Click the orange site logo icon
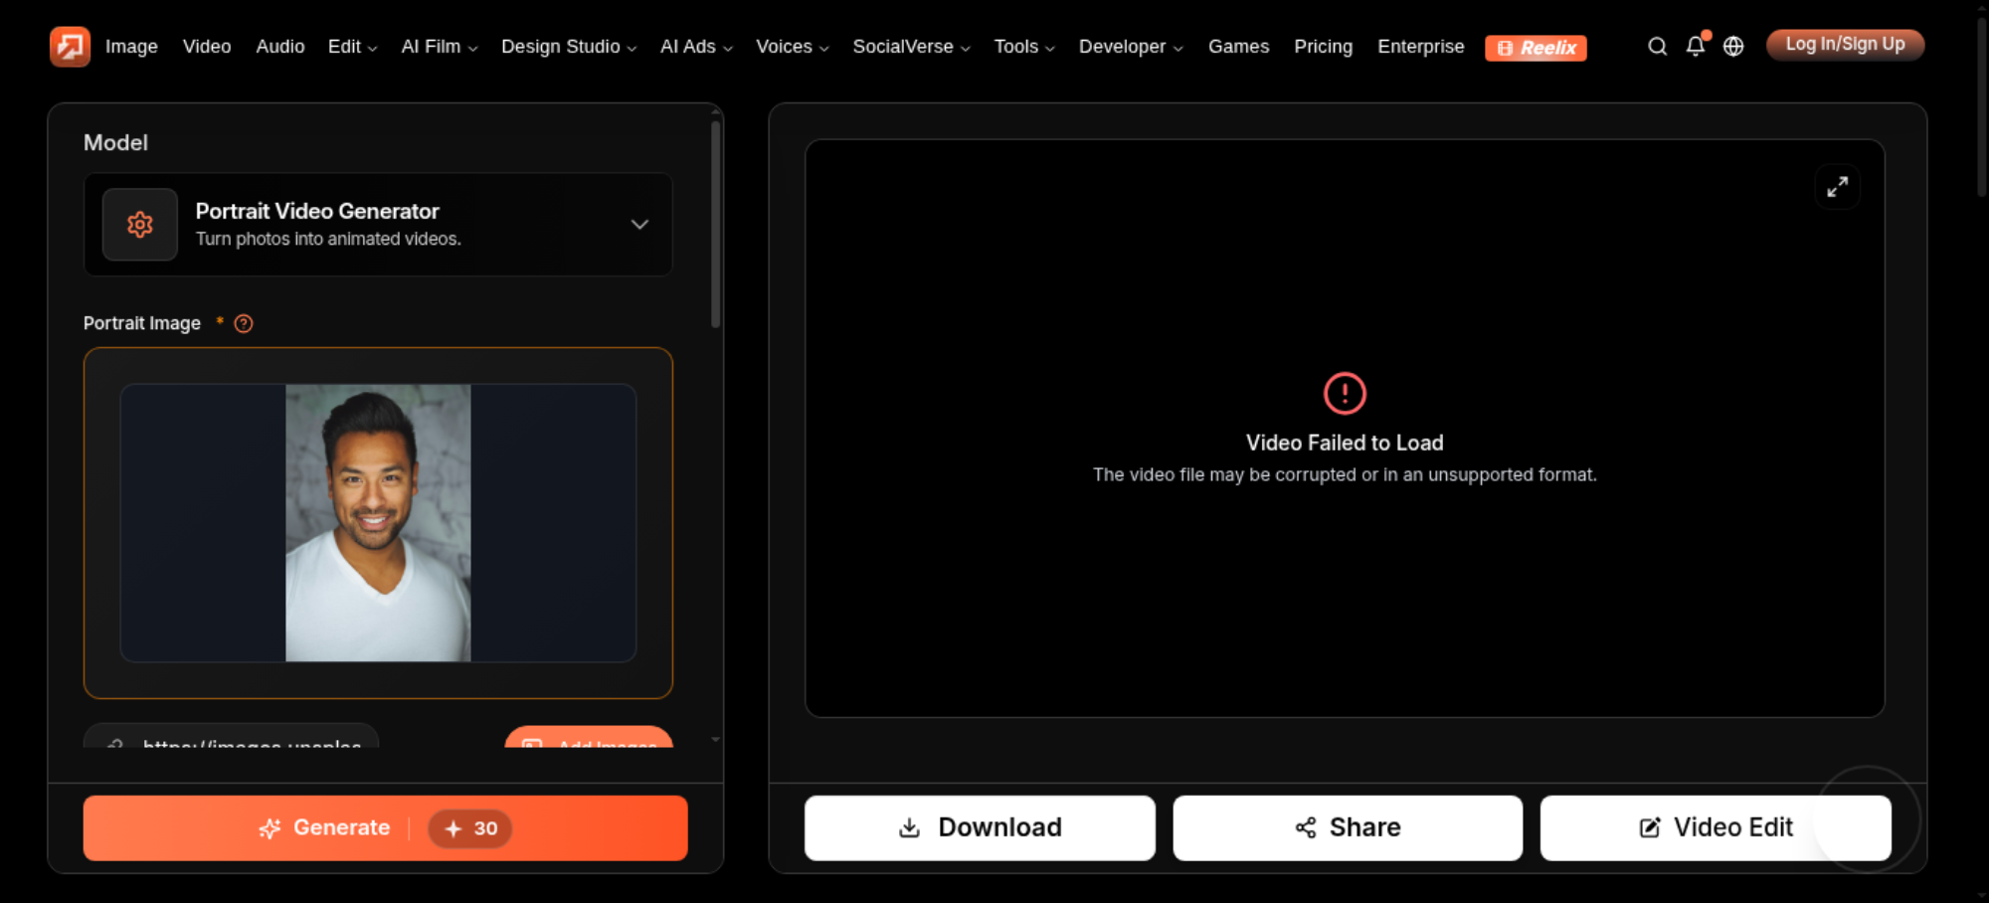The image size is (1989, 903). (70, 46)
